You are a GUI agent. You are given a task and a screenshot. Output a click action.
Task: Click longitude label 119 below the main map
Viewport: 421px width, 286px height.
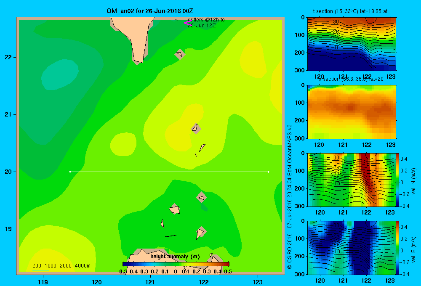43,282
